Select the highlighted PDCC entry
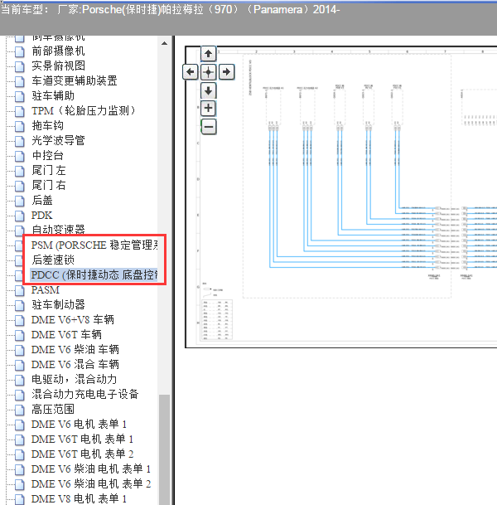 pyautogui.click(x=94, y=274)
